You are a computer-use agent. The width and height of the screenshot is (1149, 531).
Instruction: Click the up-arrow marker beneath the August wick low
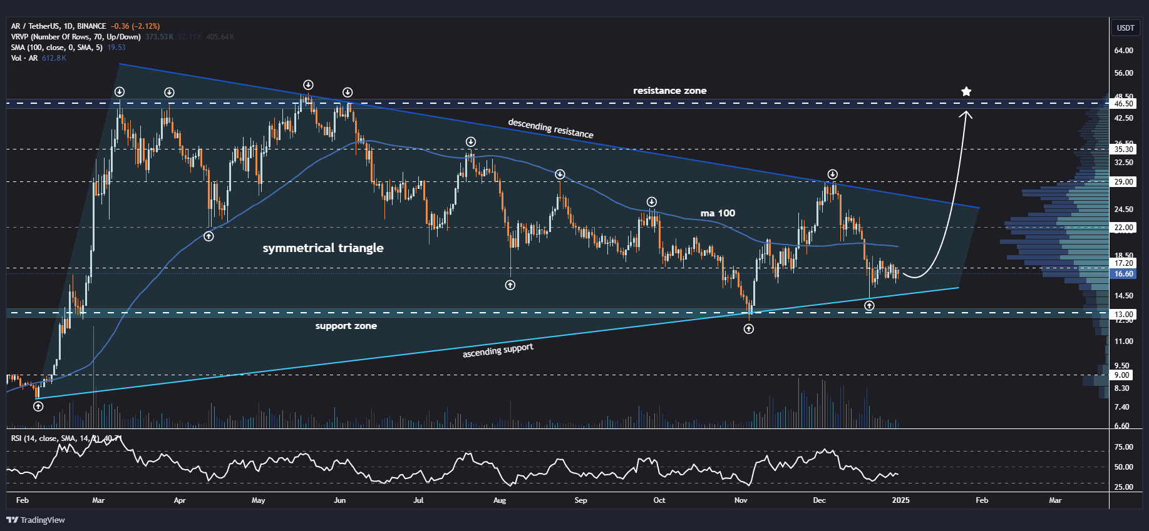tap(510, 285)
